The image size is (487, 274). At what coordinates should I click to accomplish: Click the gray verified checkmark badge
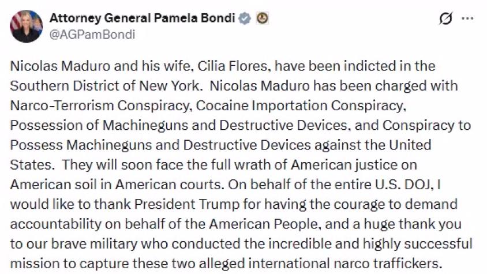(245, 18)
